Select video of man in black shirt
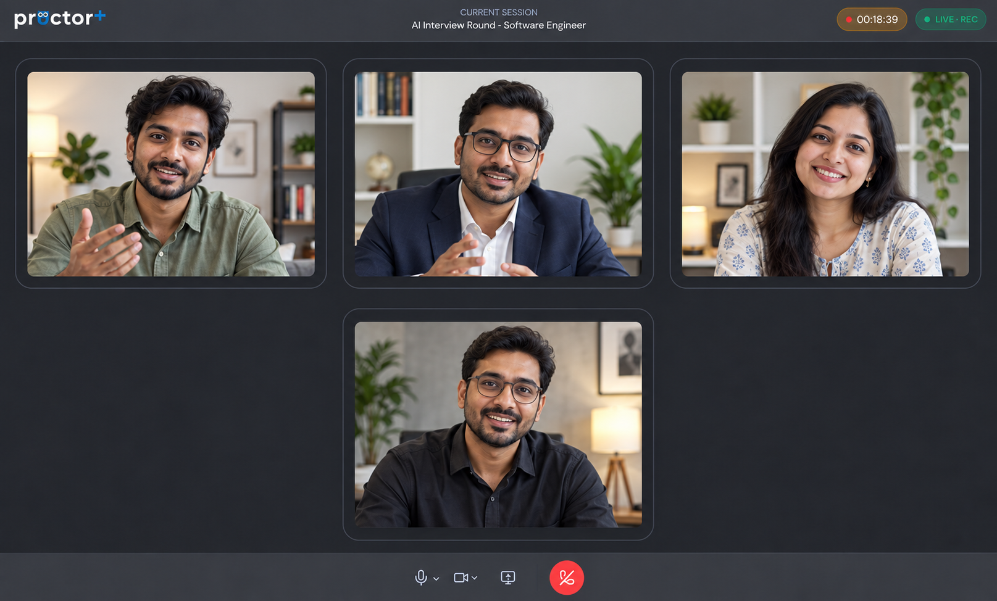This screenshot has width=997, height=601. tap(498, 425)
